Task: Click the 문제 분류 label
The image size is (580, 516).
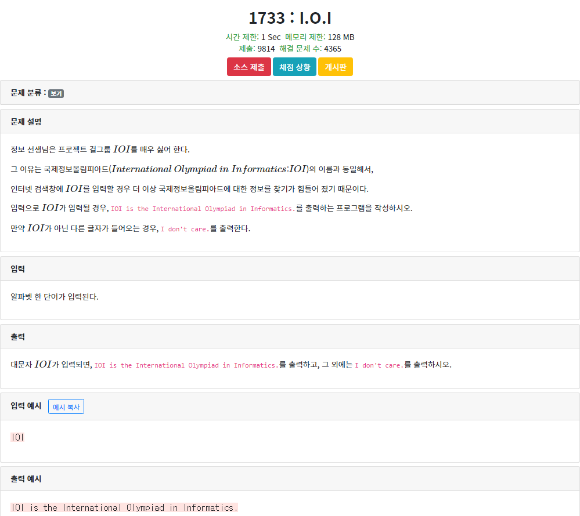Action: click(x=28, y=93)
